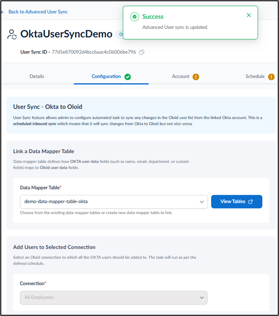Click the View Tables button

[237, 202]
